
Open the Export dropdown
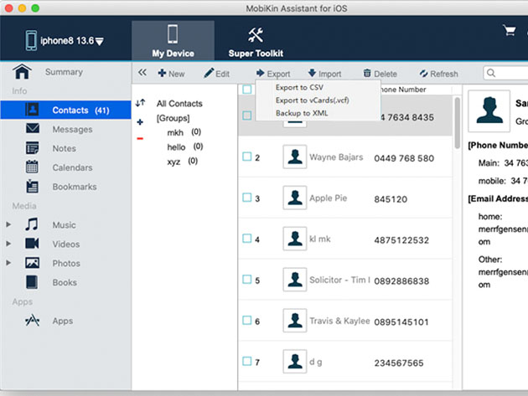pos(273,74)
